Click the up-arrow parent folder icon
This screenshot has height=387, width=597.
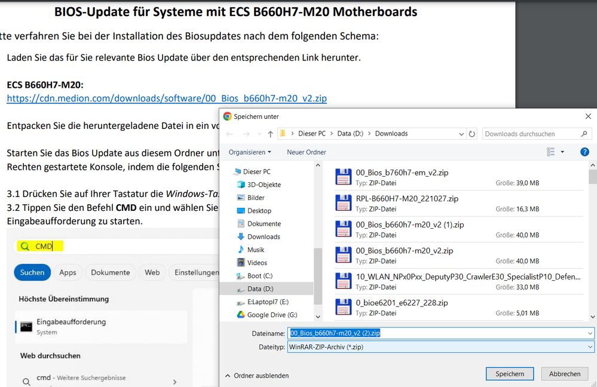pyautogui.click(x=270, y=134)
